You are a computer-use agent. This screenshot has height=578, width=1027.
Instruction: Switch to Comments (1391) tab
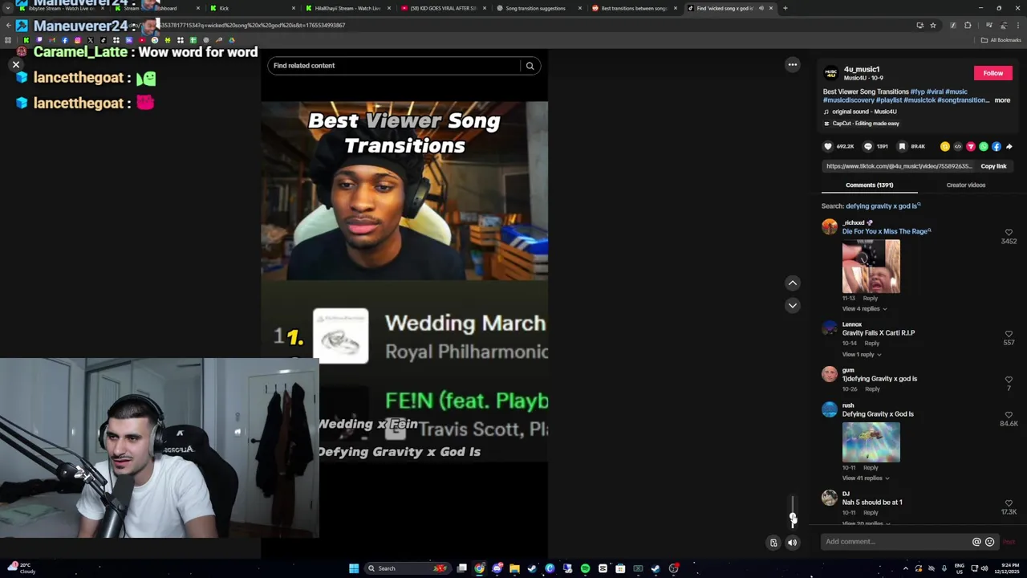click(x=869, y=185)
